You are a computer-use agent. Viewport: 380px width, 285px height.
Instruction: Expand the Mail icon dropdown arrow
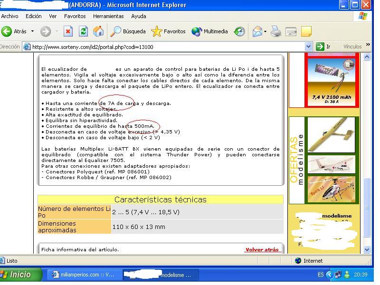[x=266, y=31]
